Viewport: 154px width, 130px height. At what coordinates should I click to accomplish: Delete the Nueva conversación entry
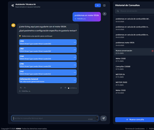pos(152,51)
